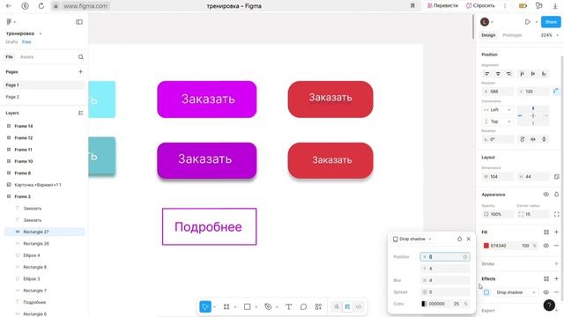Screen dimensions: 564x317
Task: Flip vertical icon in Rotation row
Action: [x=544, y=139]
